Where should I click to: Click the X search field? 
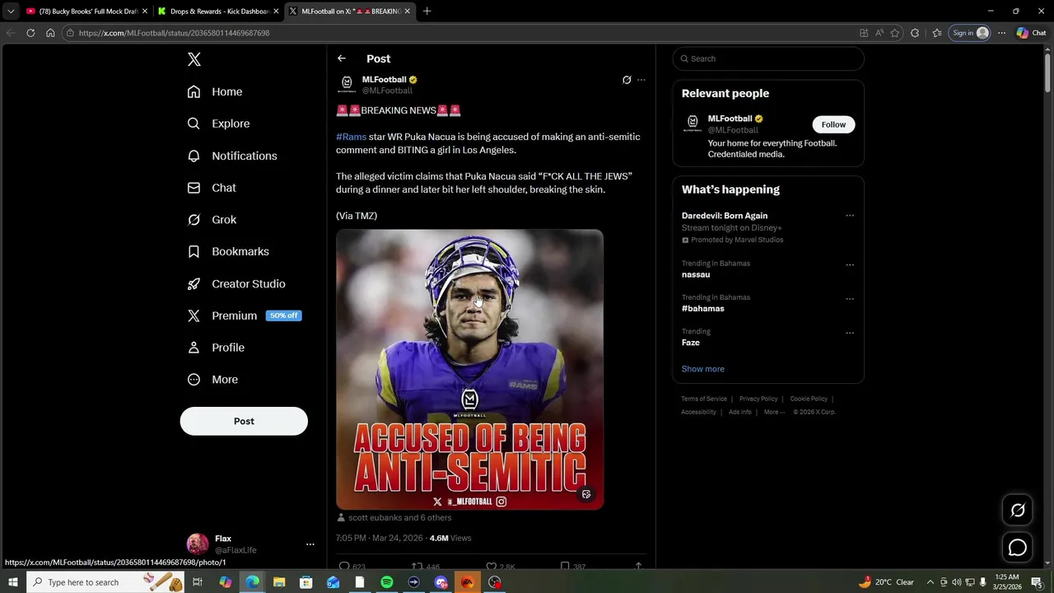(768, 58)
